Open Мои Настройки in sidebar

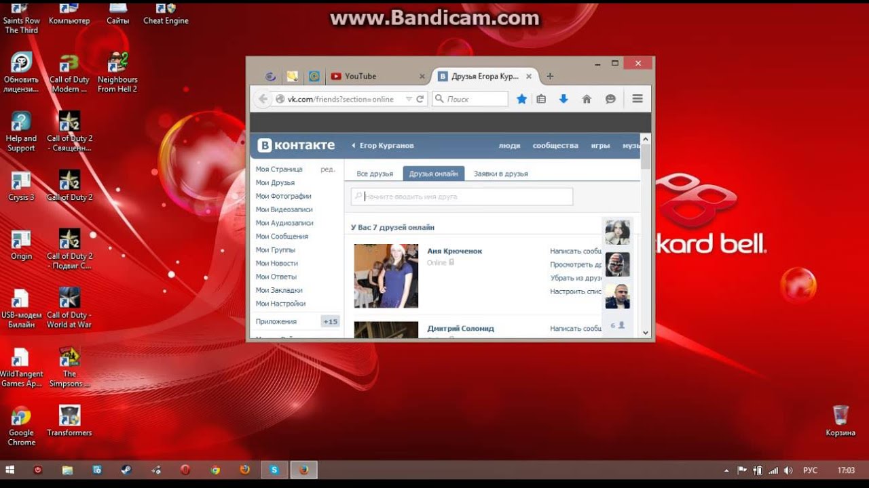click(280, 304)
